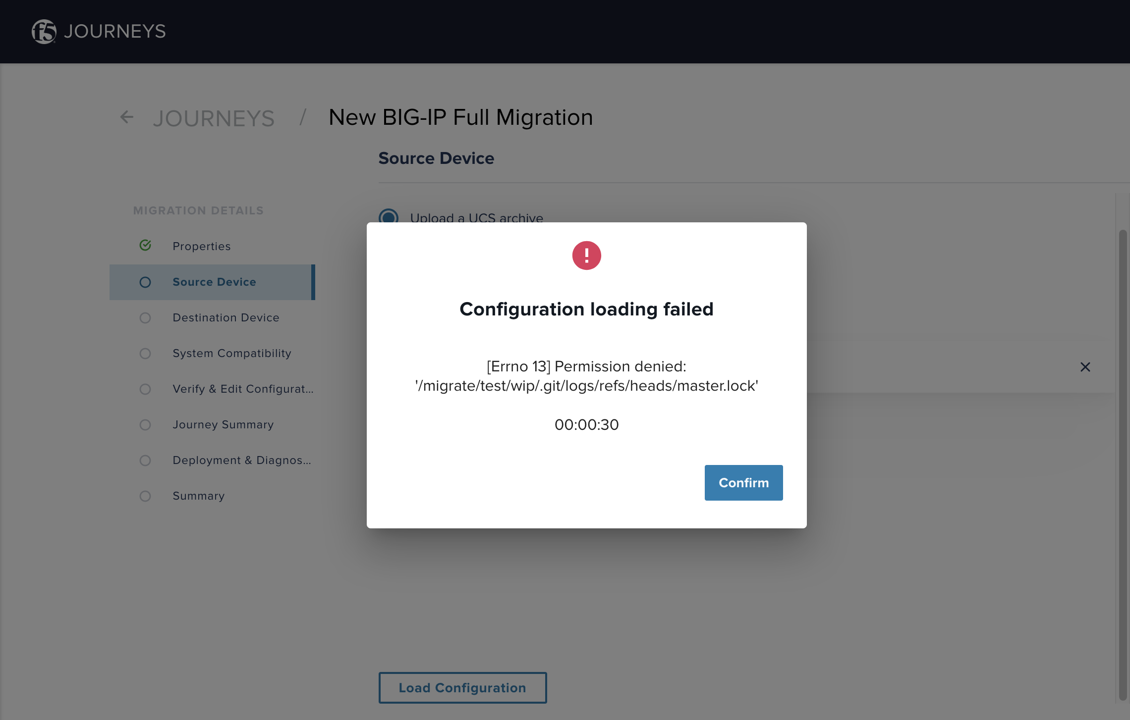
Task: Click the F5 logo icon
Action: coord(44,31)
